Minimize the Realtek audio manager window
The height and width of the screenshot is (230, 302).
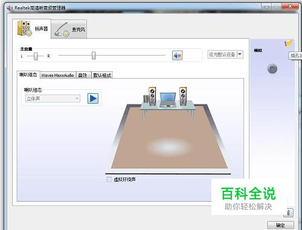(x=266, y=7)
